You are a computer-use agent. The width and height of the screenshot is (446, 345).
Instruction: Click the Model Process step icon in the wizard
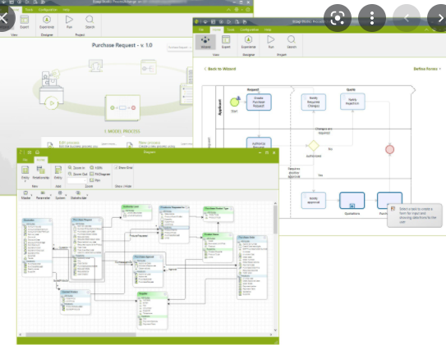122,108
